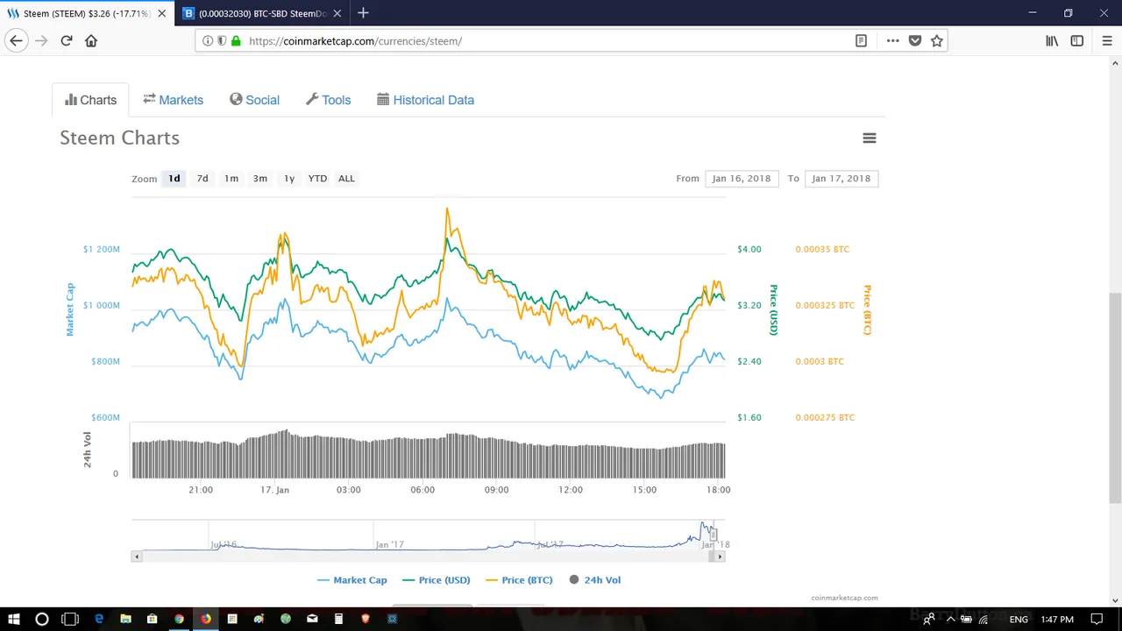Open Google Chrome from taskbar
The height and width of the screenshot is (631, 1122).
tap(179, 619)
